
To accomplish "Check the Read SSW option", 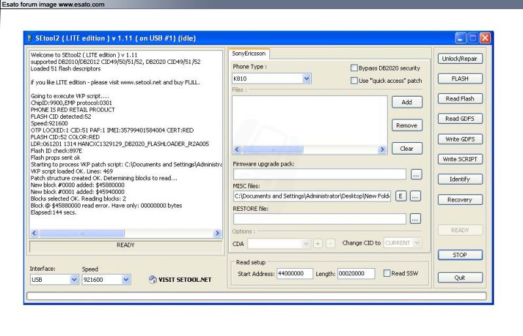I will pos(386,273).
